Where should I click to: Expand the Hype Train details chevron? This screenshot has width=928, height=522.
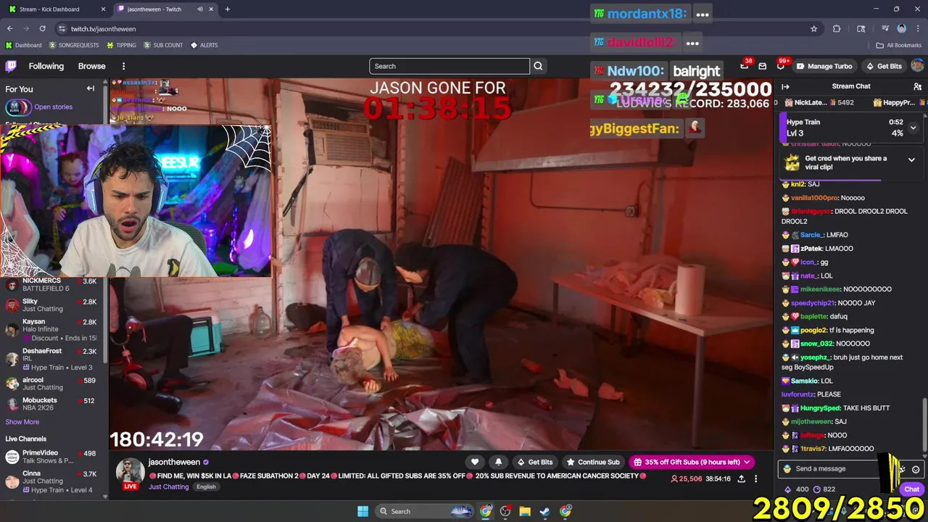(913, 128)
